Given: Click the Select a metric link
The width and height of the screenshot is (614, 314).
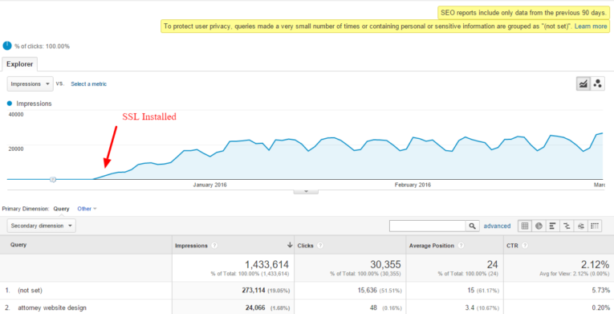Looking at the screenshot, I should tap(88, 84).
